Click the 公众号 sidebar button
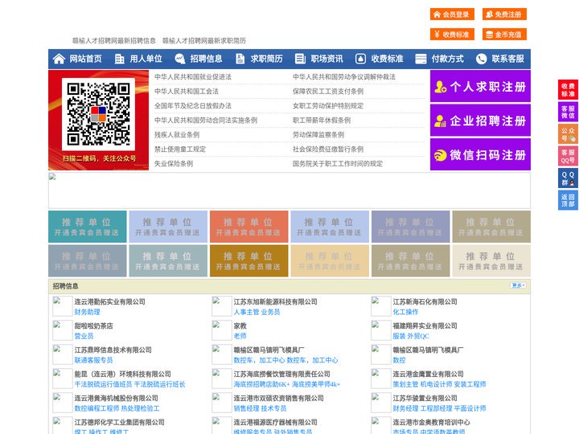 pos(568,134)
